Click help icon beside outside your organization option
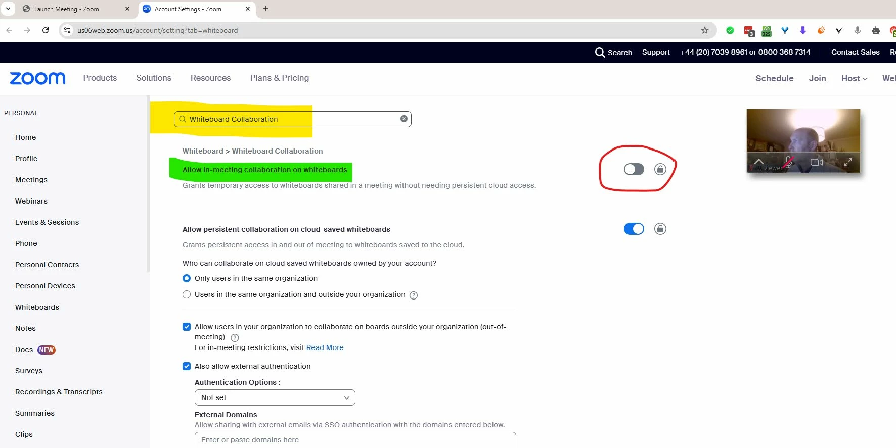896x448 pixels. tap(414, 295)
